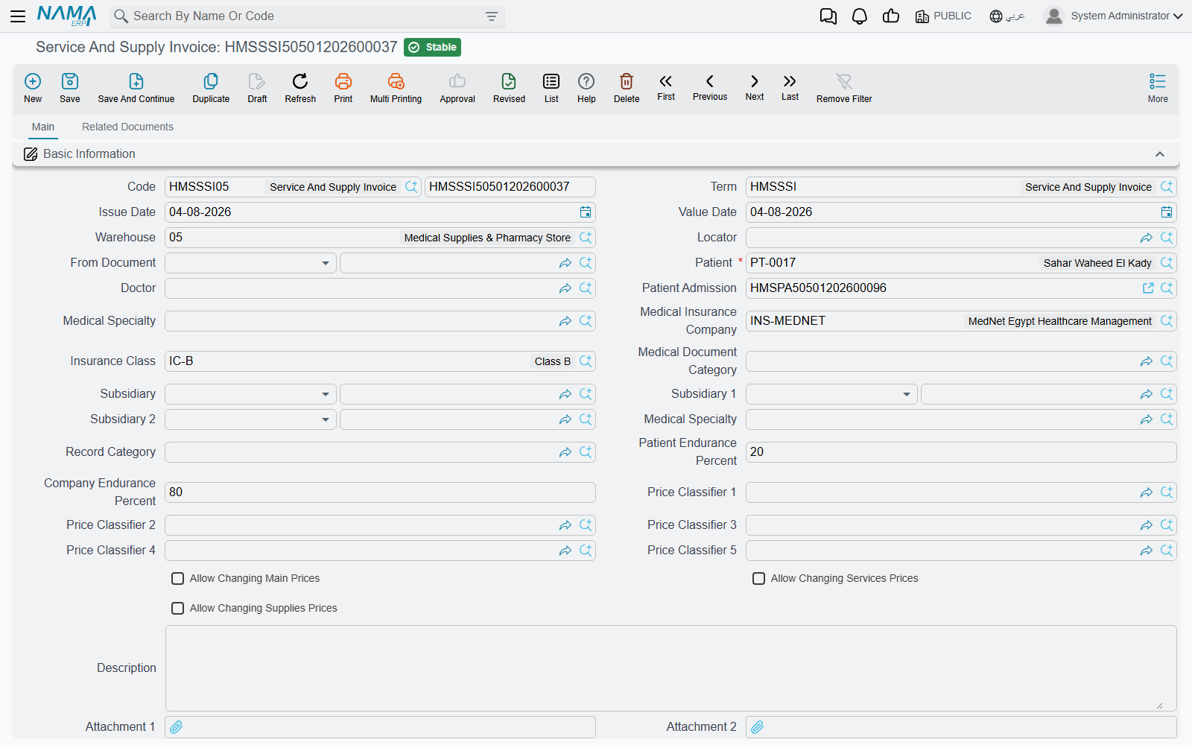Viewport: 1192px width, 745px height.
Task: Open the hamburger main menu
Action: pyautogui.click(x=18, y=16)
